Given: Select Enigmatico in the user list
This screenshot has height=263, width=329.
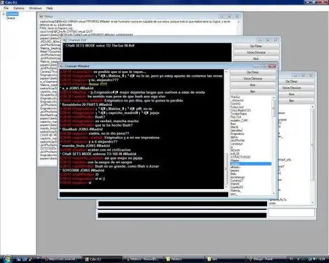Looking at the screenshot, I should [237, 134].
